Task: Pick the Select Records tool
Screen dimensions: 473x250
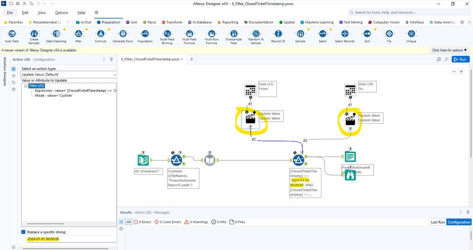Action: 345,34
